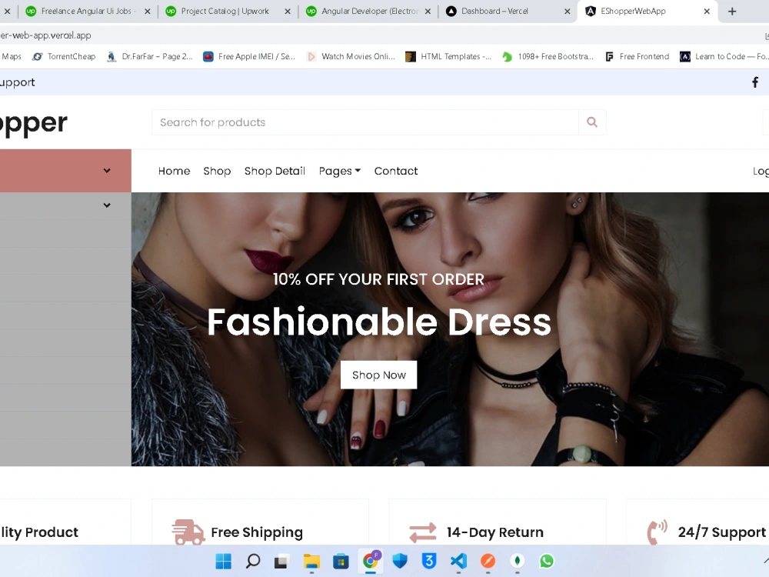Expand the pink Categories dropdown chevron
769x577 pixels.
[107, 171]
